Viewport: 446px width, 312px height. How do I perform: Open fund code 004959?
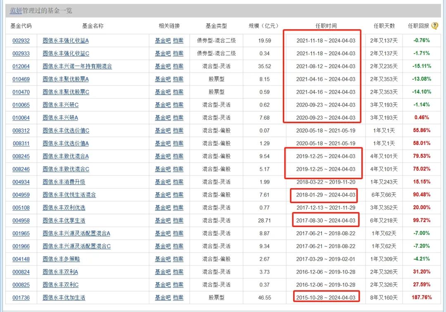tap(21, 195)
